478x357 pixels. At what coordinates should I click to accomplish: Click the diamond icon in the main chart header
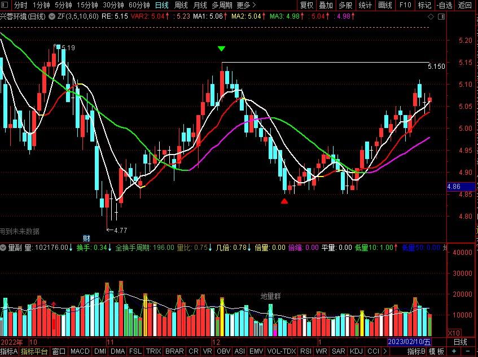tap(431, 17)
